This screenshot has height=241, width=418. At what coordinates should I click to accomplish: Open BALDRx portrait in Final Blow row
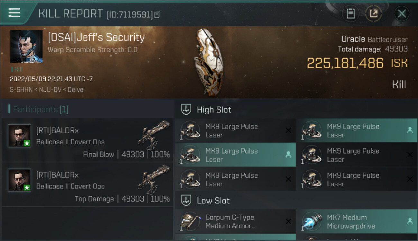pos(20,136)
